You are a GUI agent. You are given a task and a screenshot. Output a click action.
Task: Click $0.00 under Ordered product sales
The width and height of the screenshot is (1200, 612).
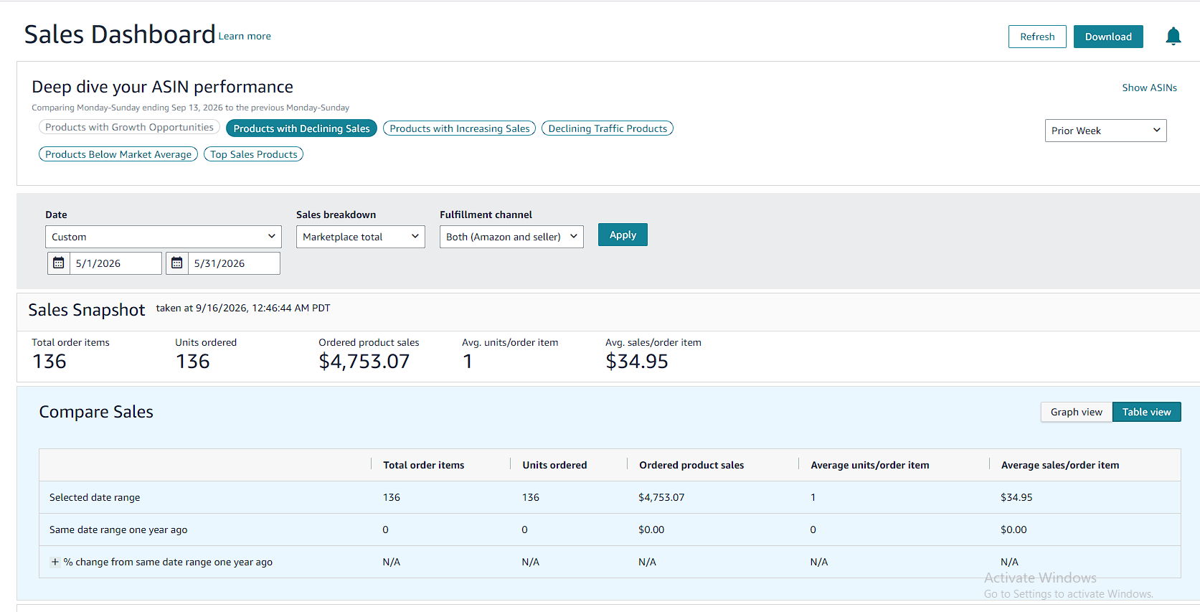tap(651, 529)
